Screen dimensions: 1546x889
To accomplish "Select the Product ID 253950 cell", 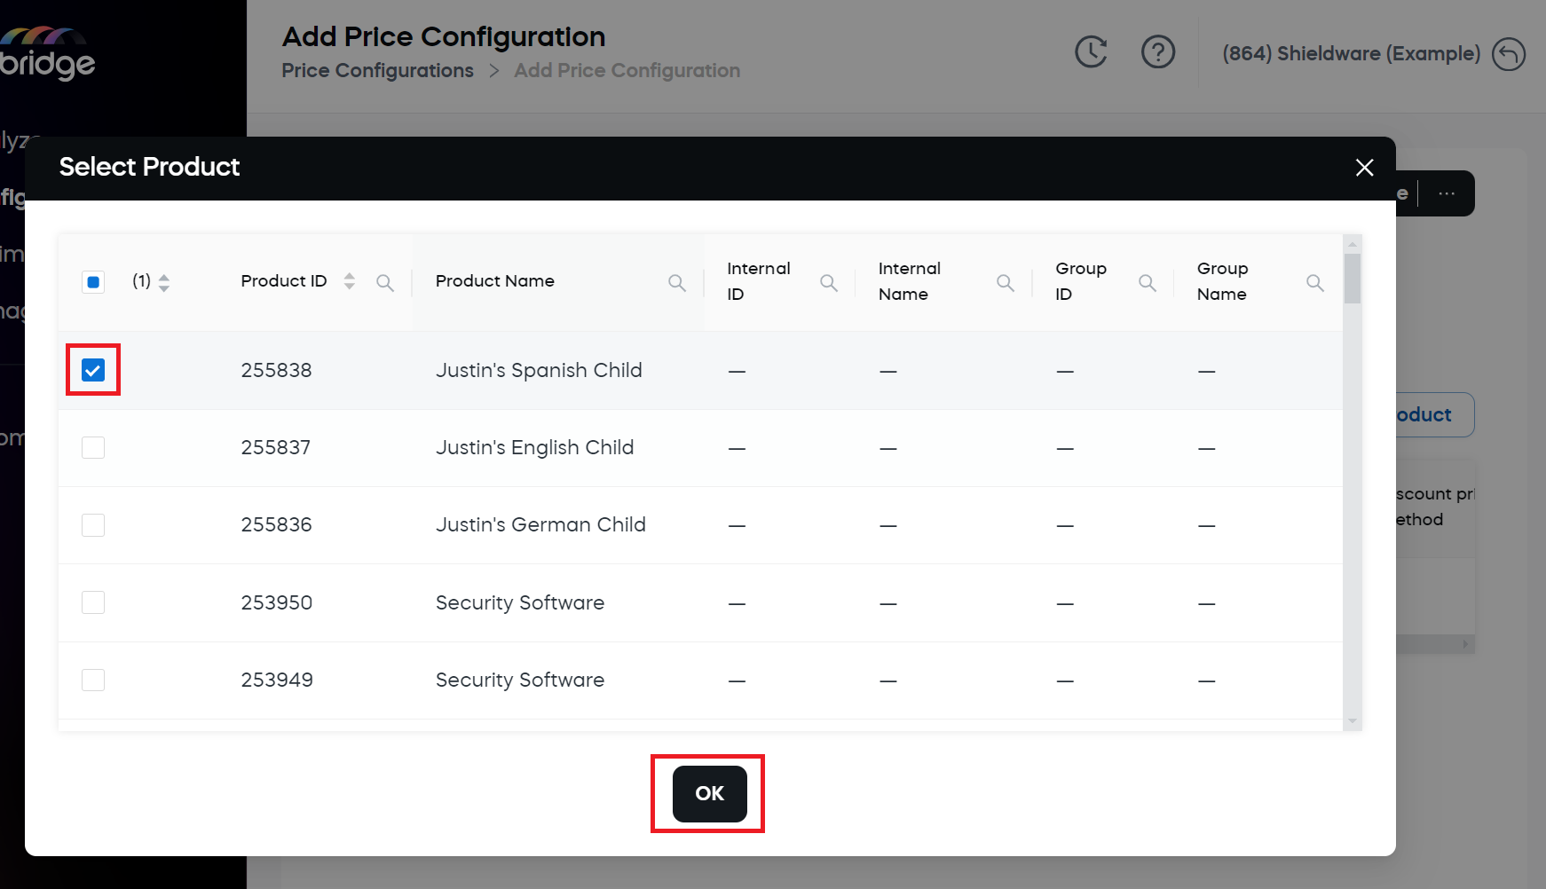I will [x=276, y=603].
